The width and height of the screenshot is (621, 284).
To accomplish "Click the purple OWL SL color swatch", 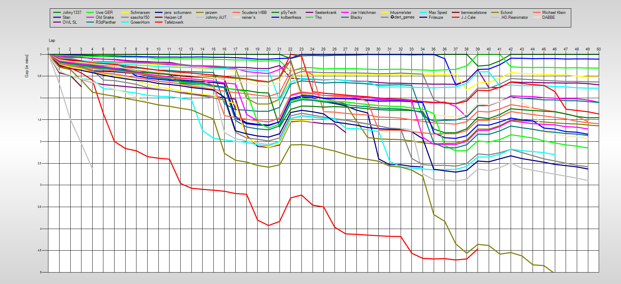I will coord(57,22).
